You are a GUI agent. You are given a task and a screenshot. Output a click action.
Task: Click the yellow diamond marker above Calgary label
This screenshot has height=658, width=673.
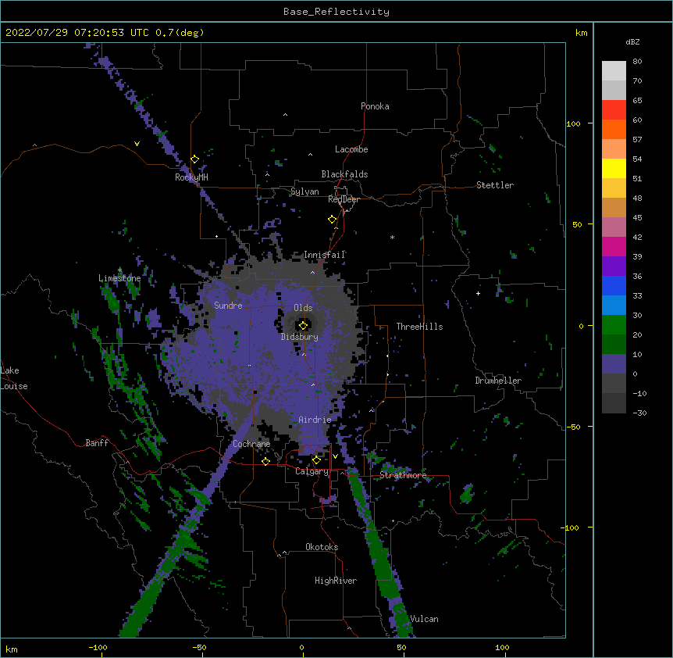[x=316, y=460]
